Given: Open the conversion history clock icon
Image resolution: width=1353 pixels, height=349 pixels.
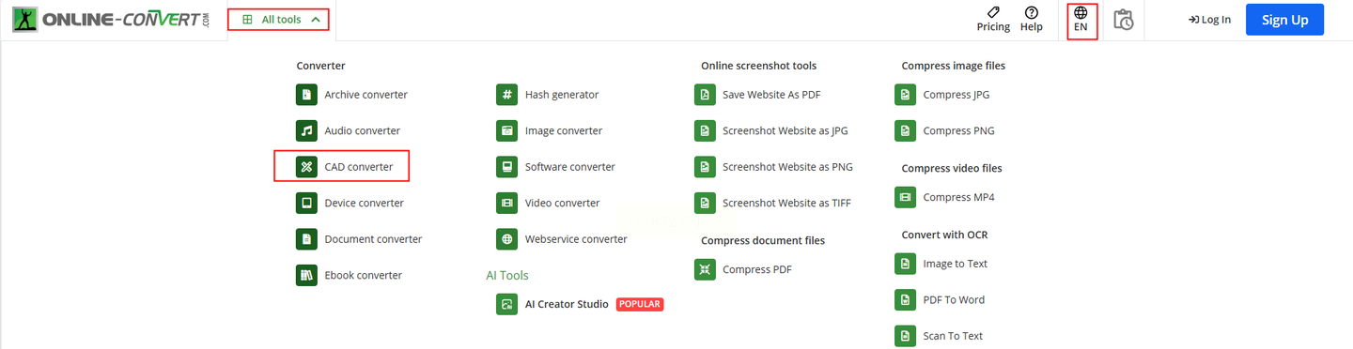Looking at the screenshot, I should click(1123, 20).
